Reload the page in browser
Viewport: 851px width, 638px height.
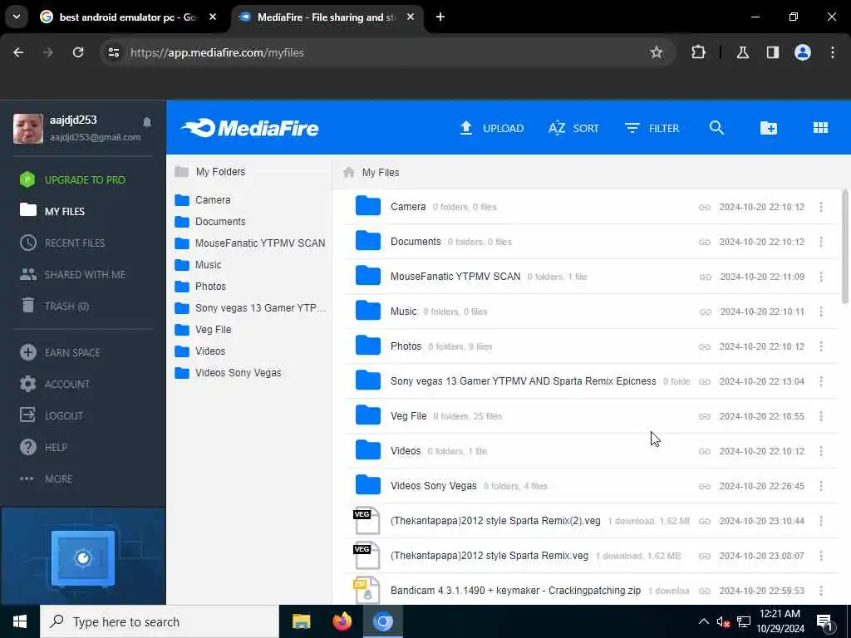coord(78,52)
